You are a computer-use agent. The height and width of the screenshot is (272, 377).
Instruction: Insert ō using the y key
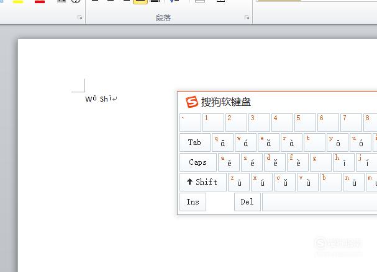coord(338,143)
